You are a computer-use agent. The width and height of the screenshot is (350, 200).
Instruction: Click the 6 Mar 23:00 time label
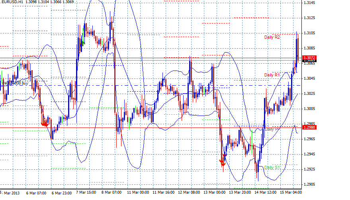(62, 193)
